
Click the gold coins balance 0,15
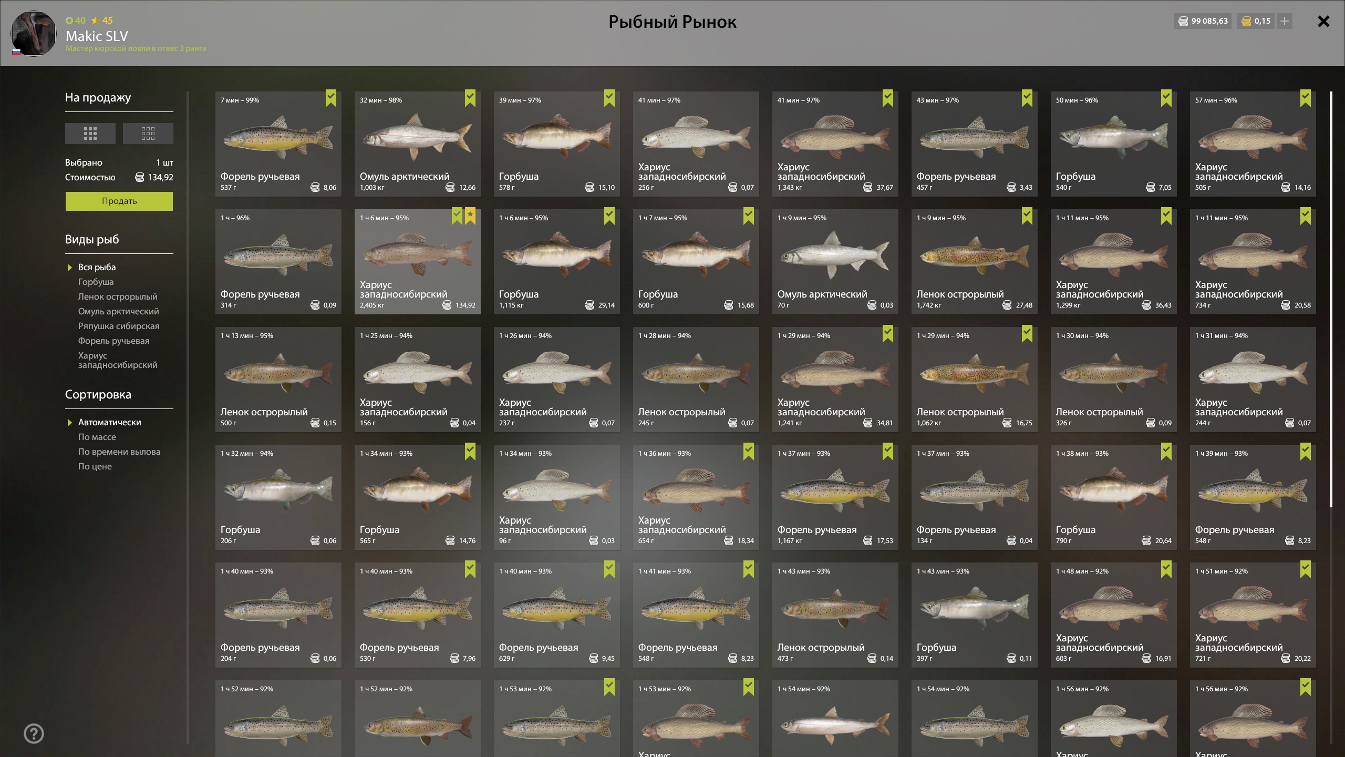click(1256, 21)
